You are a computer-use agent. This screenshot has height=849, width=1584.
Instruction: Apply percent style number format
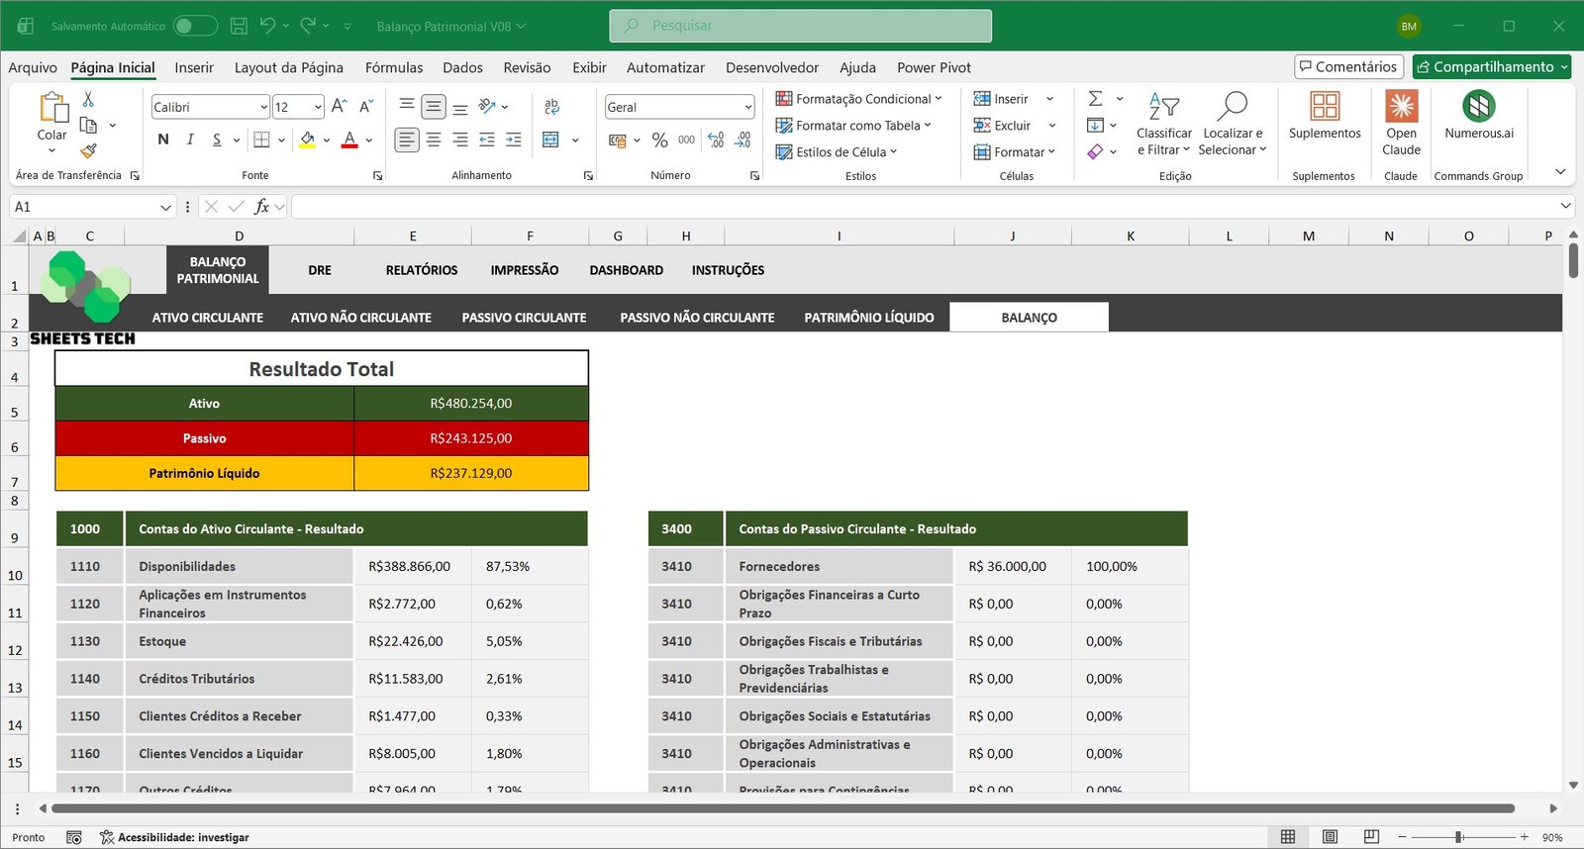click(660, 141)
